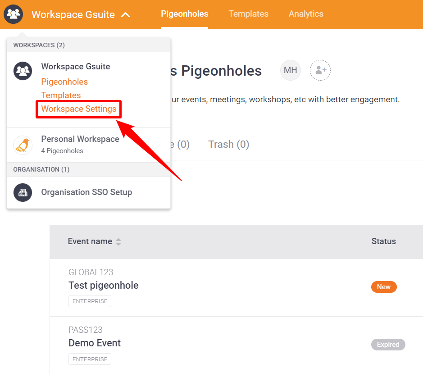The height and width of the screenshot is (386, 423).
Task: Switch to the Analytics tab
Action: click(x=306, y=14)
